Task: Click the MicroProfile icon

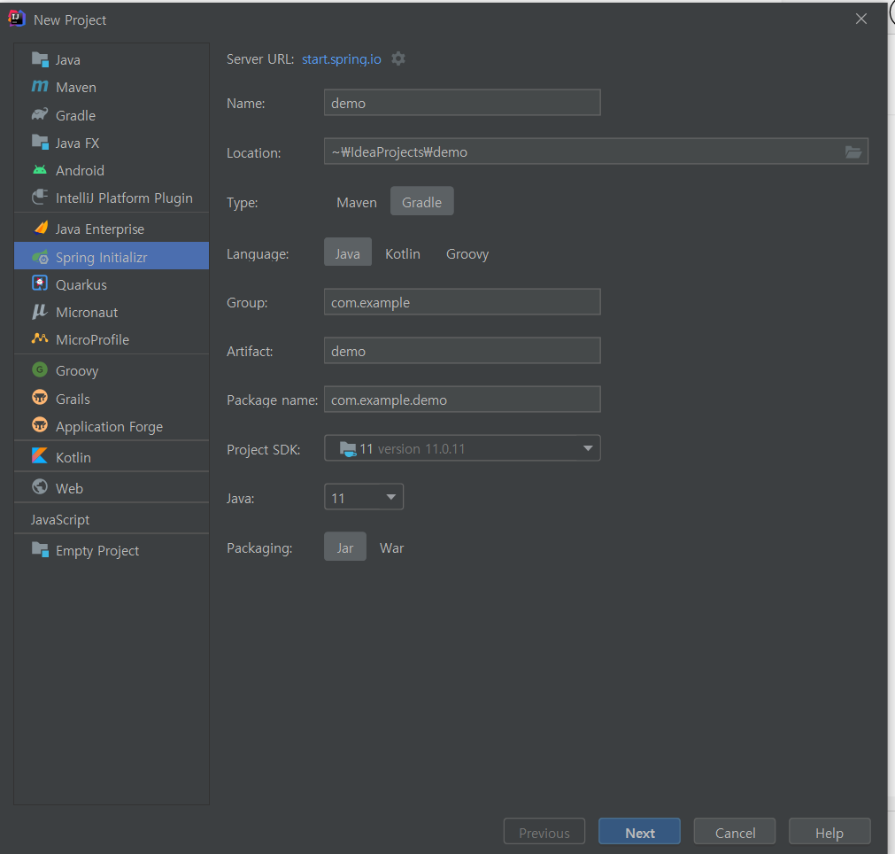Action: click(x=40, y=338)
